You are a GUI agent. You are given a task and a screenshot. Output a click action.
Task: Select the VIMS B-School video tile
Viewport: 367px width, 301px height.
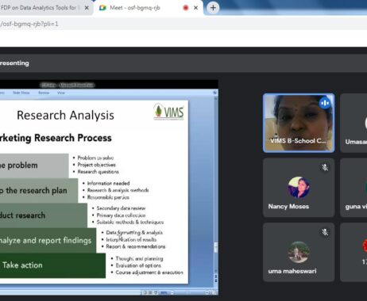299,123
